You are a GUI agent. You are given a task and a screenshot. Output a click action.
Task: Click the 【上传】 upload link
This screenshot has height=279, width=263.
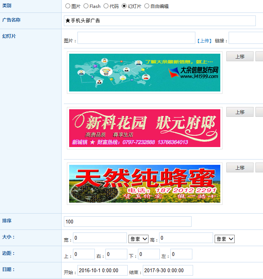tap(204, 41)
